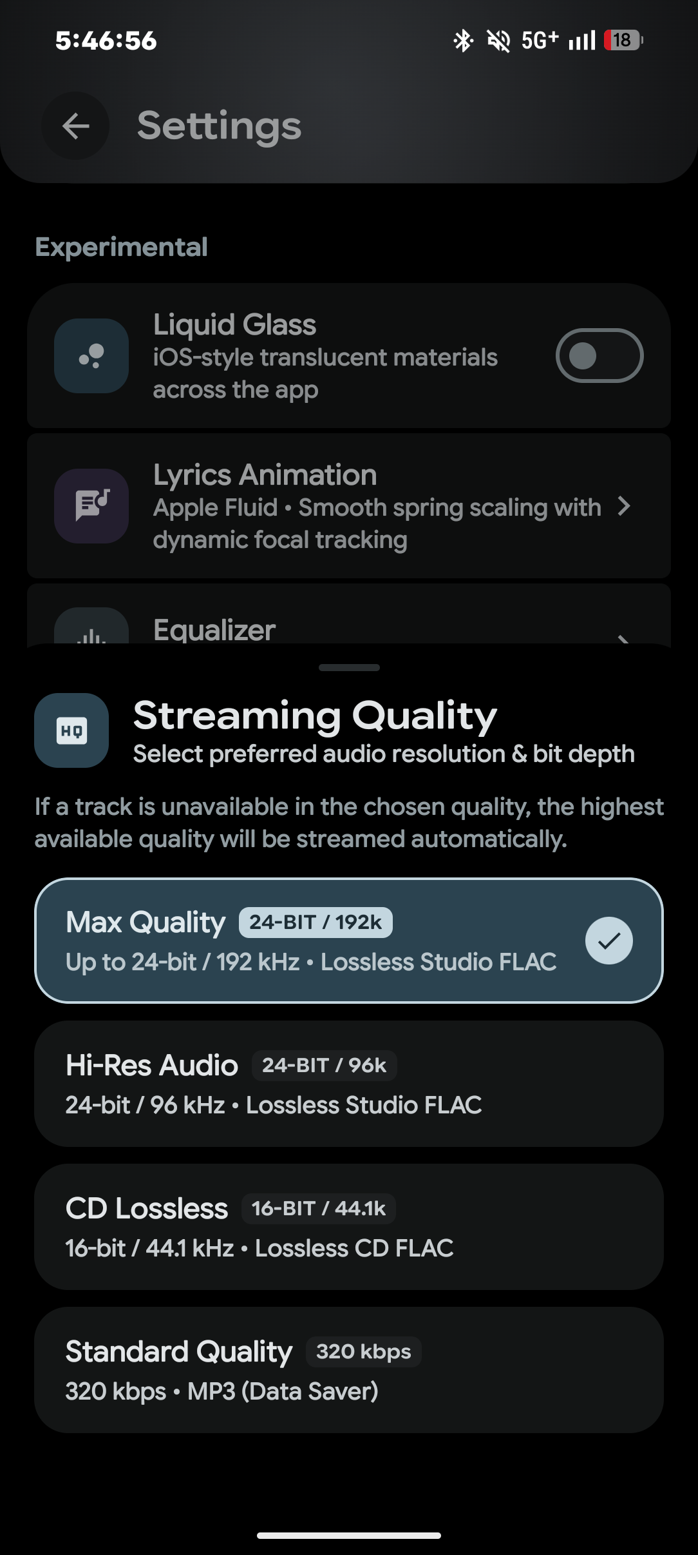Select the CD Lossless quality option
The width and height of the screenshot is (698, 1555).
pos(349,1227)
